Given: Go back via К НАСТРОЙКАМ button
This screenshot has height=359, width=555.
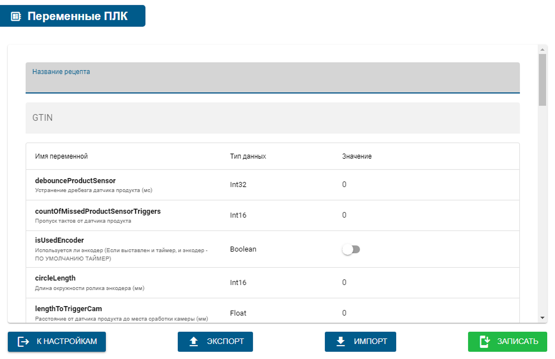Looking at the screenshot, I should click(57, 342).
